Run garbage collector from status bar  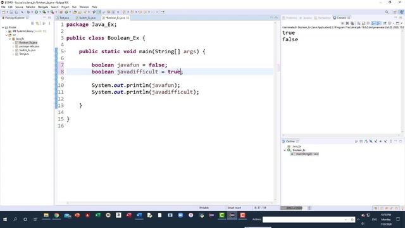(309, 208)
